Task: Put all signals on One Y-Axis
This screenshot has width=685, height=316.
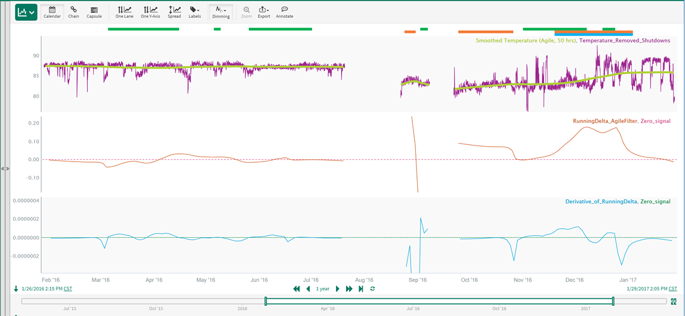Action: point(150,12)
